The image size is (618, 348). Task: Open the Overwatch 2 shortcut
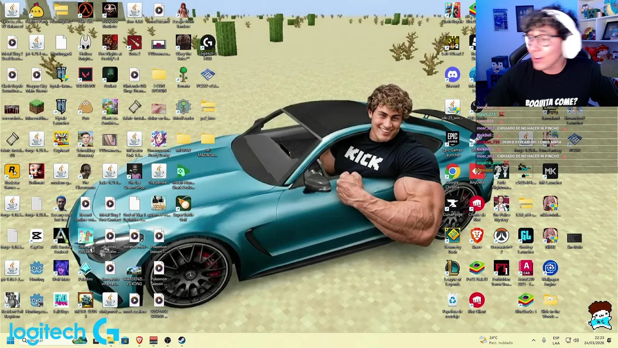coord(501,240)
